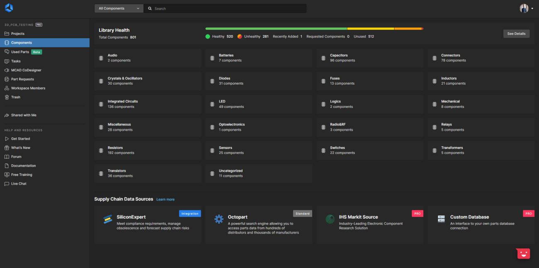Follow the Learn more link
The width and height of the screenshot is (539, 268).
click(165, 200)
